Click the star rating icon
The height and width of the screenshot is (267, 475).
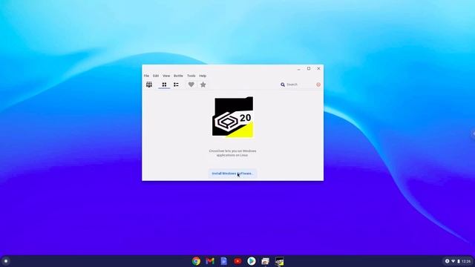click(203, 85)
